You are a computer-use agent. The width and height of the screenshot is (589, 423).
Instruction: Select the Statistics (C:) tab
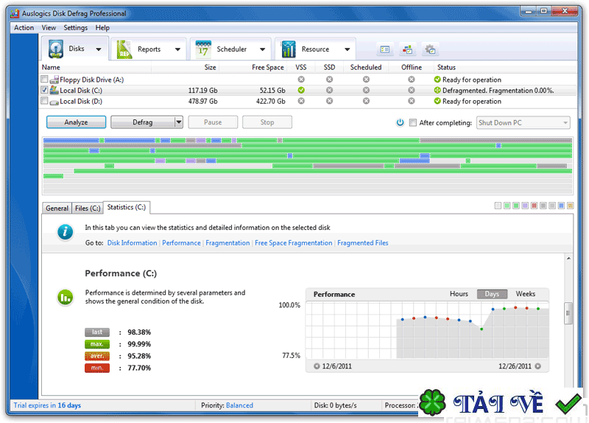127,207
